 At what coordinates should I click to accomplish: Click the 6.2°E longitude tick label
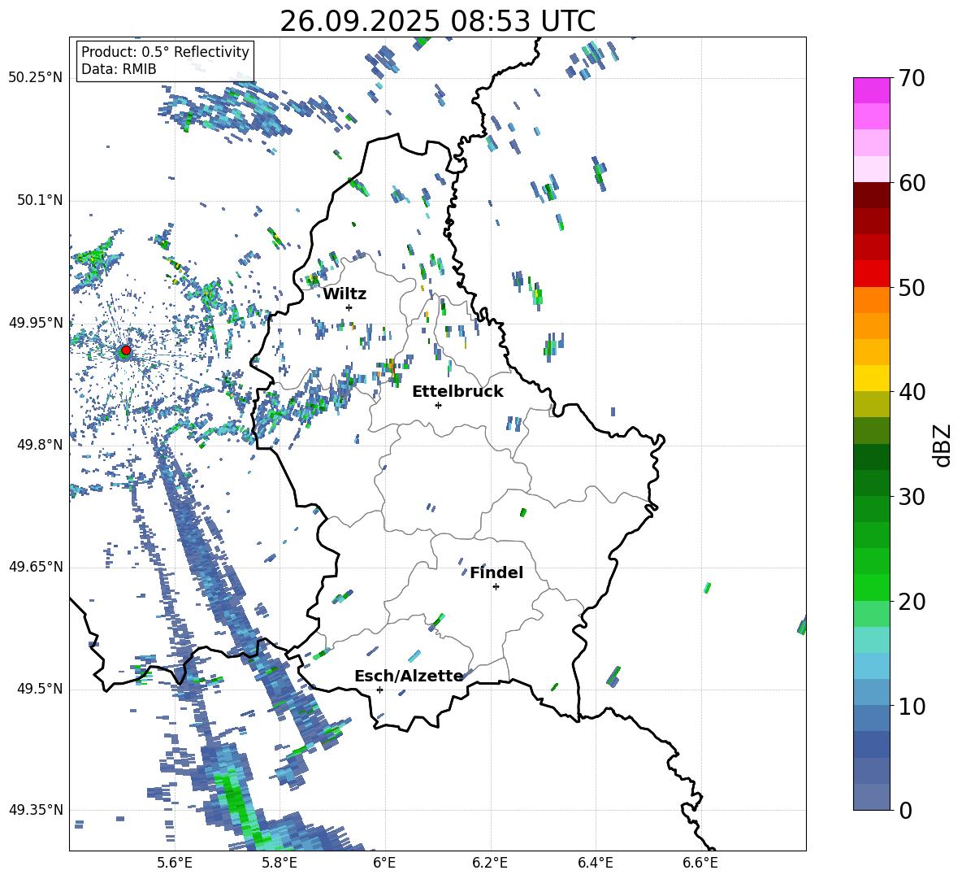(x=491, y=861)
